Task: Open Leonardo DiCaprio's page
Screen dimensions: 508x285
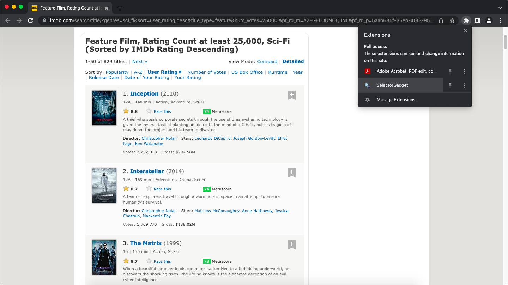Action: (x=213, y=139)
